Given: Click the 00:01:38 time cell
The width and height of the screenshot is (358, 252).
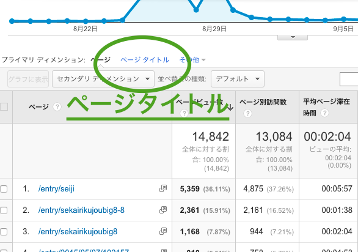Looking at the screenshot, I should [x=337, y=210].
